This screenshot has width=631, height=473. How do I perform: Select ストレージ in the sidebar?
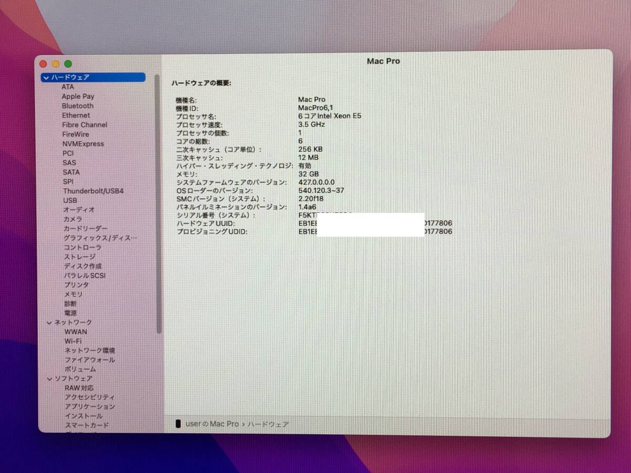(x=79, y=256)
